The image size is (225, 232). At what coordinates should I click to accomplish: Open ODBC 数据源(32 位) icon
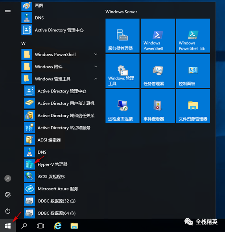[30, 201]
